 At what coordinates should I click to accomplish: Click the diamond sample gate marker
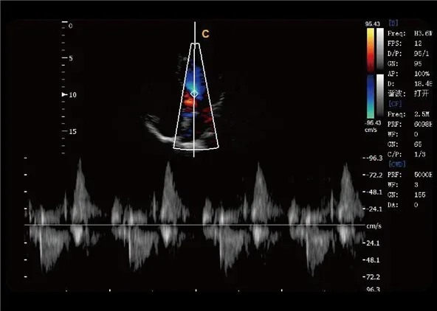195,94
